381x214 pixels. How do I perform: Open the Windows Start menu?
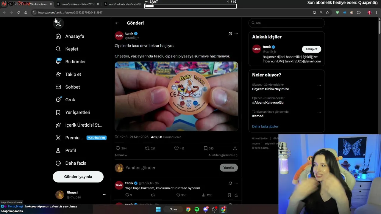click(158, 209)
